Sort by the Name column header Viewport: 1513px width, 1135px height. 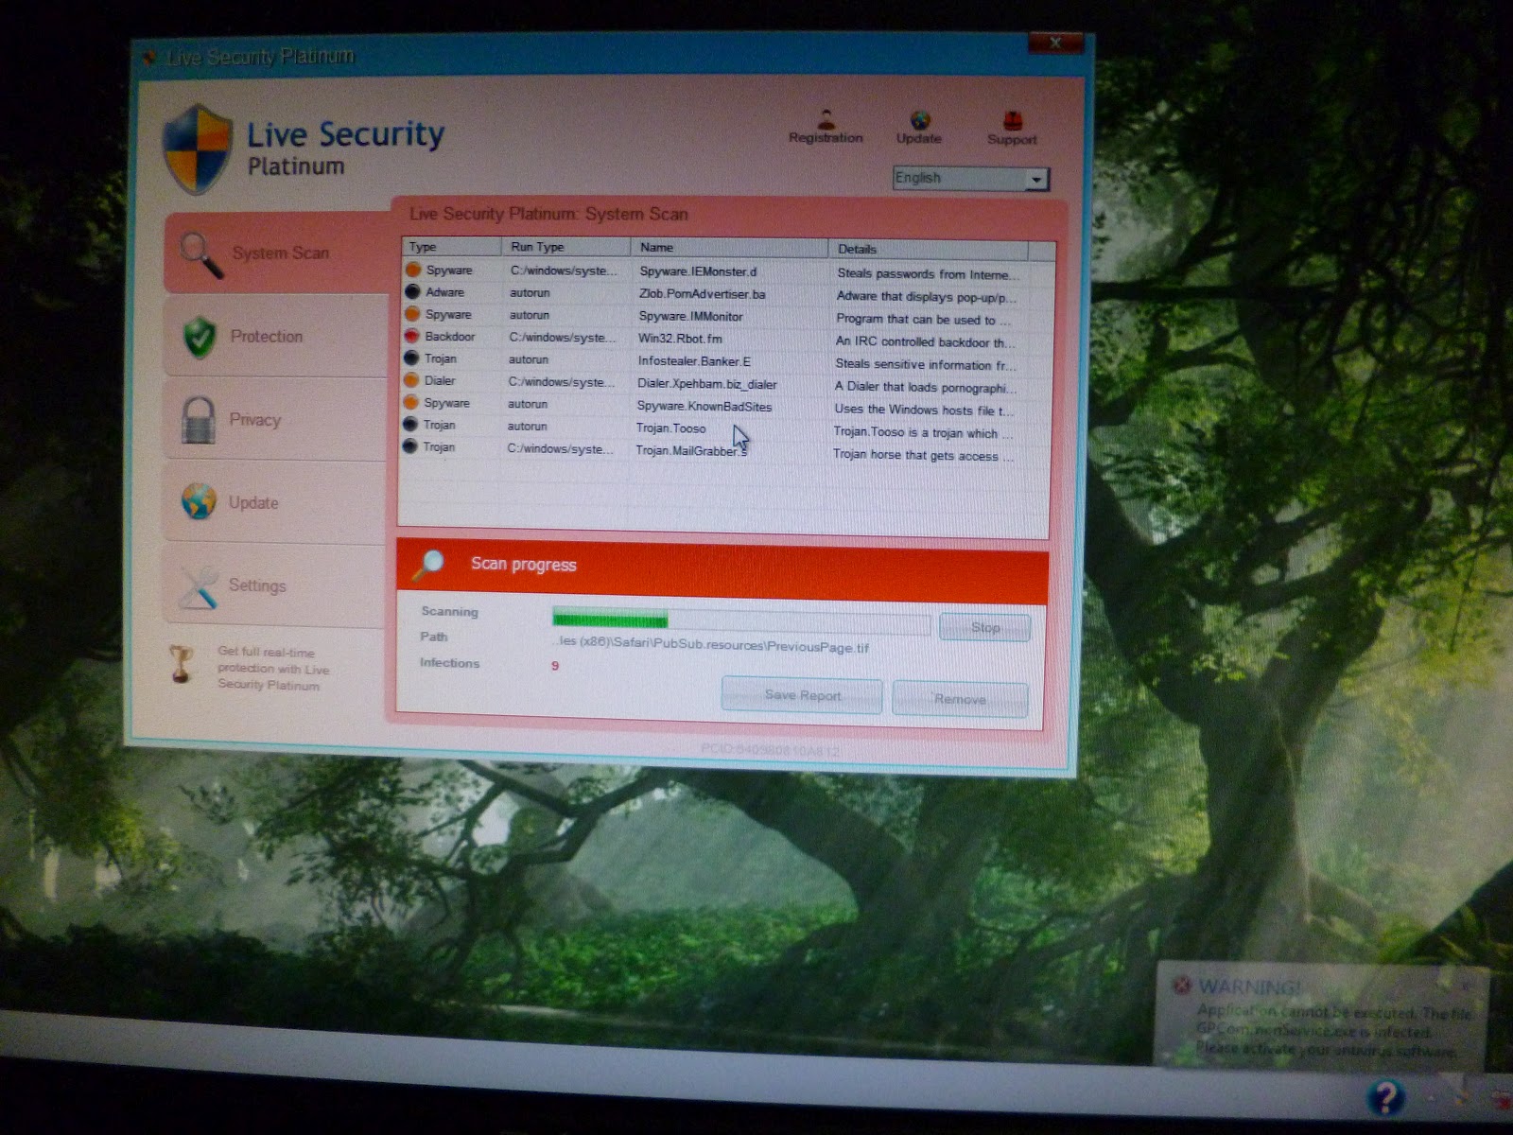coord(729,248)
